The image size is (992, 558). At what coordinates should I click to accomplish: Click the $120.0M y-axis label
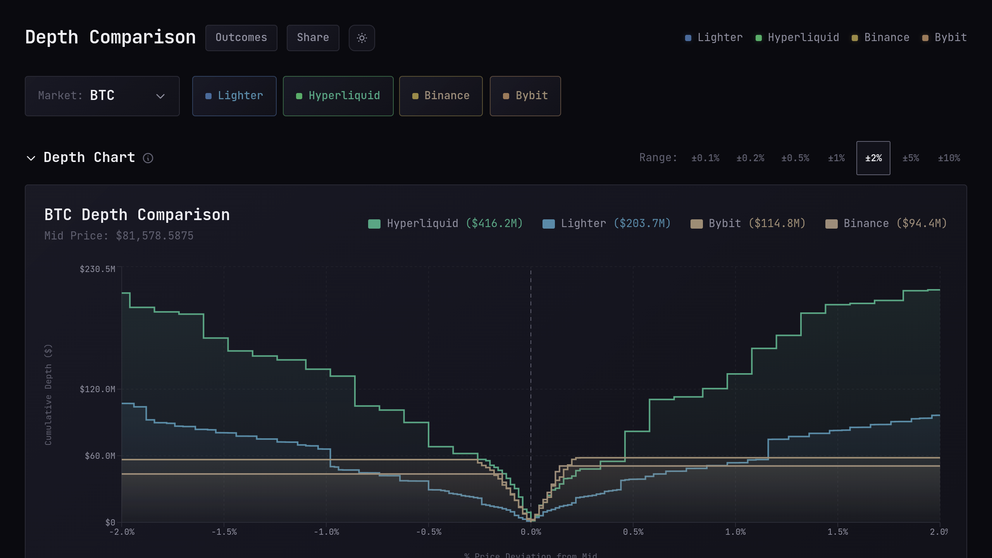click(x=98, y=389)
